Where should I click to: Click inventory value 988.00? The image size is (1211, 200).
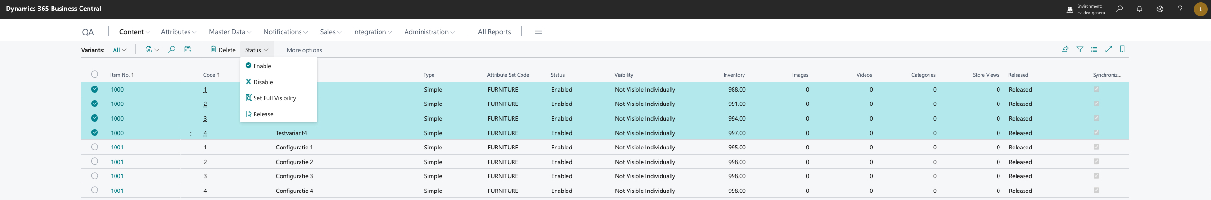(x=737, y=89)
